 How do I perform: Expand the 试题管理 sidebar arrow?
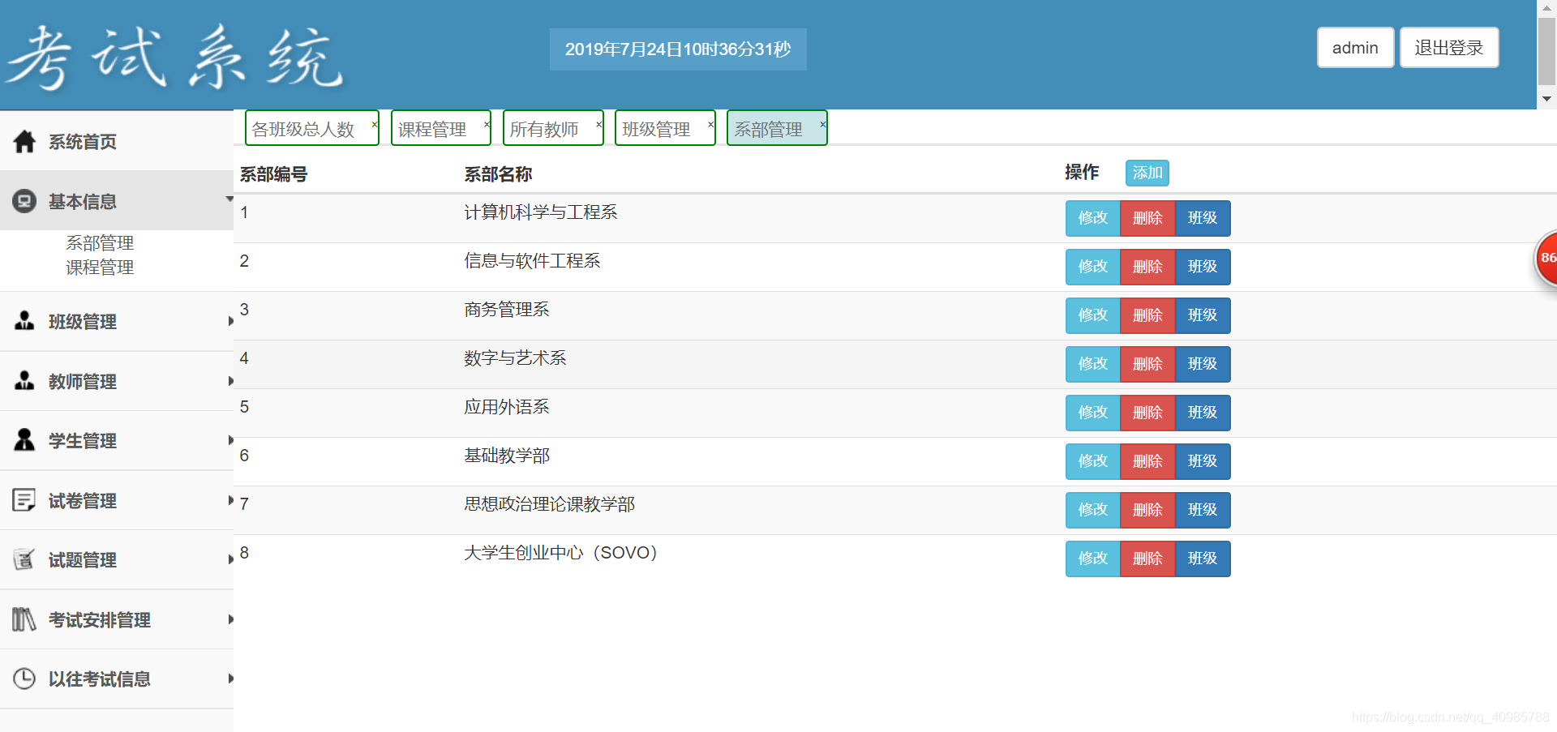[230, 559]
